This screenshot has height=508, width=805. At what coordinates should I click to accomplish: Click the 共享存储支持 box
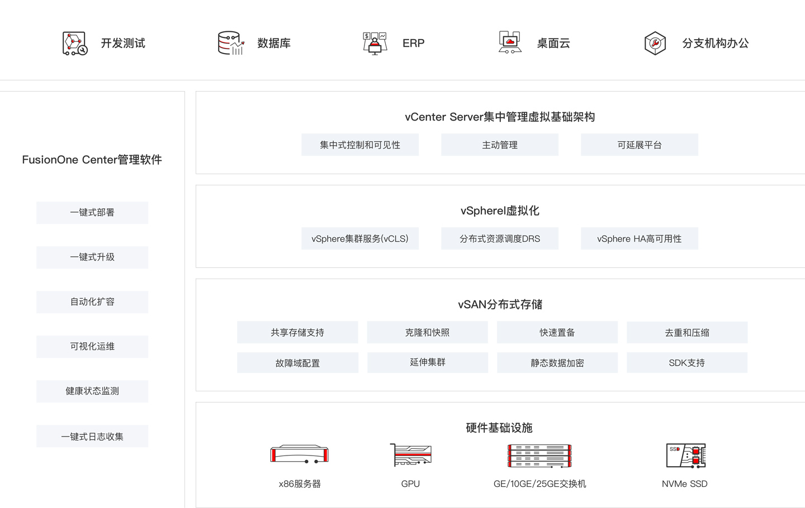(x=297, y=332)
